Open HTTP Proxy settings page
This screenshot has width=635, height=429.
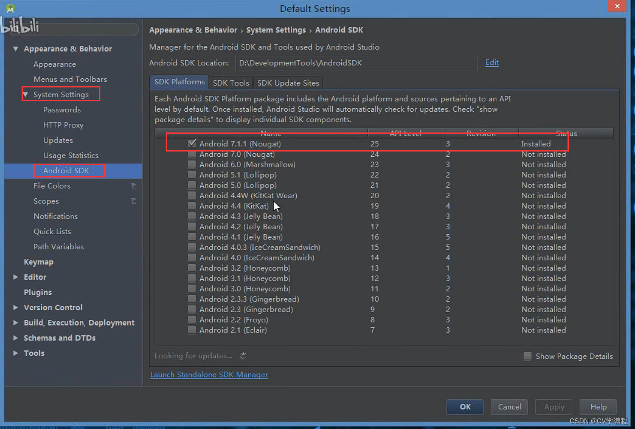[63, 125]
